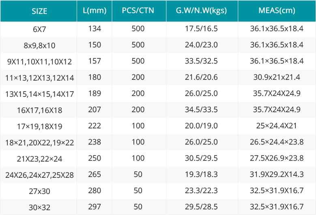Click the 9X11,10X11,10X12 size cell

pyautogui.click(x=39, y=62)
